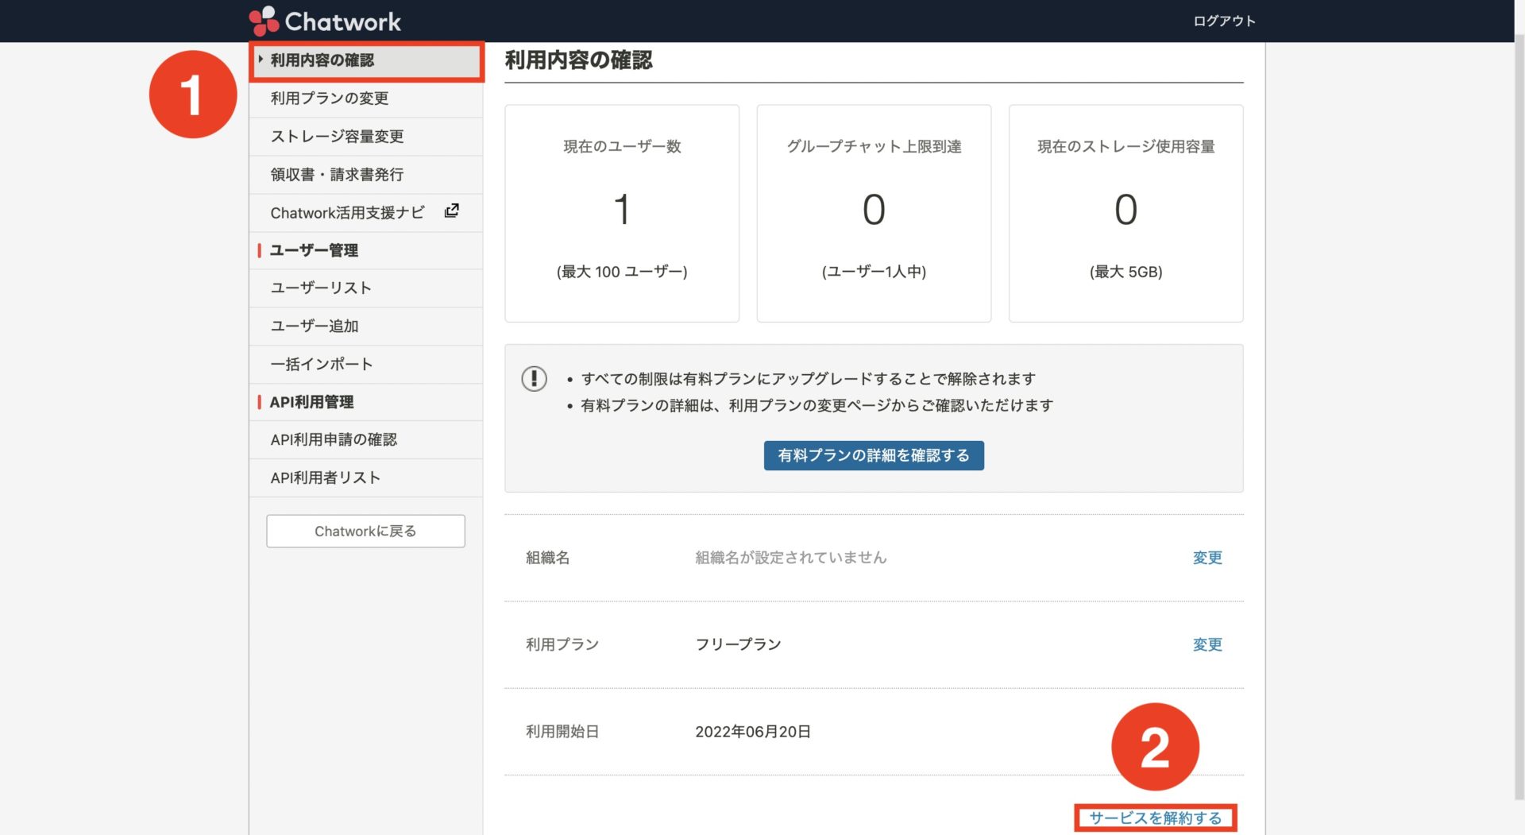
Task: Click the 利用開始日 label
Action: (562, 731)
